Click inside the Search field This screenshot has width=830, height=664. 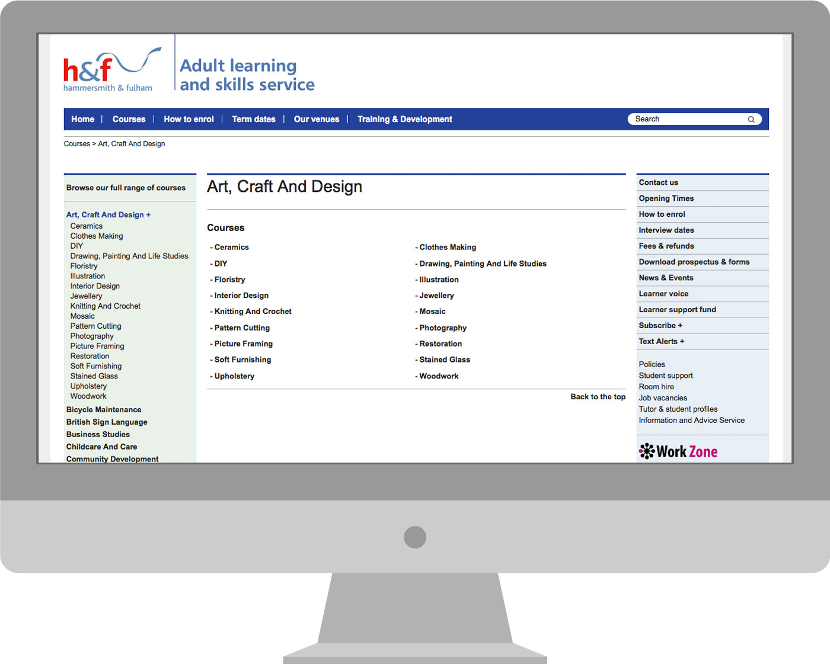[694, 119]
